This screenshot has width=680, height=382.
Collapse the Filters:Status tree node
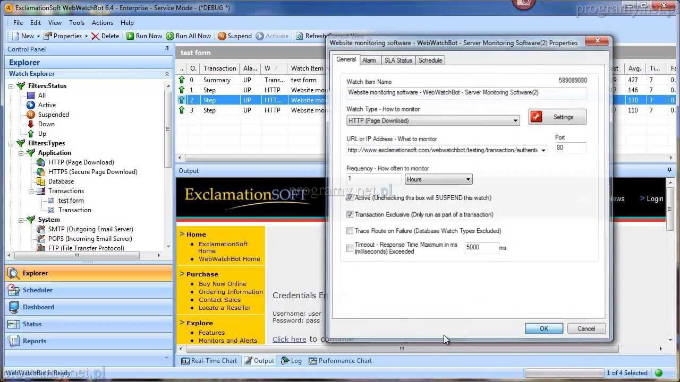[x=11, y=86]
